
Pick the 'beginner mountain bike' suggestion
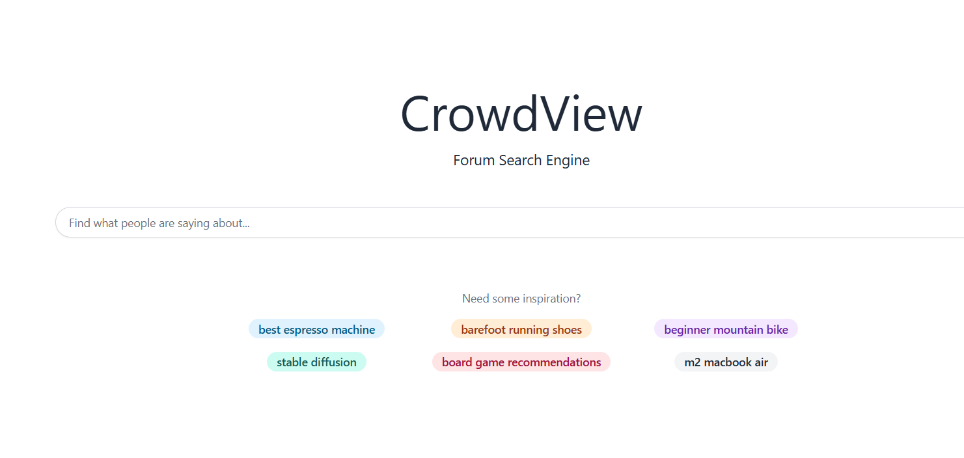pyautogui.click(x=726, y=329)
